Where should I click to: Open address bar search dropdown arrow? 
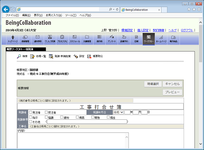pyautogui.click(x=114, y=9)
